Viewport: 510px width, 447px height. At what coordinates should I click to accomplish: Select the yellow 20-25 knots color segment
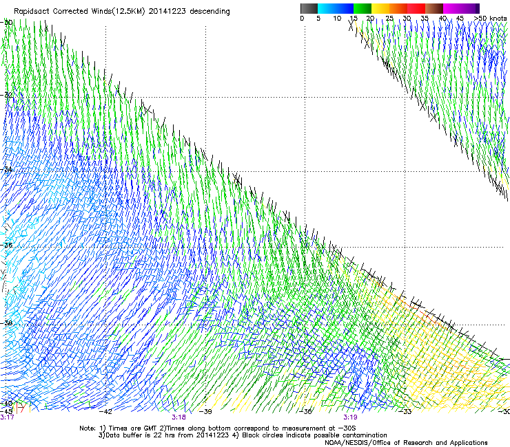pos(380,8)
